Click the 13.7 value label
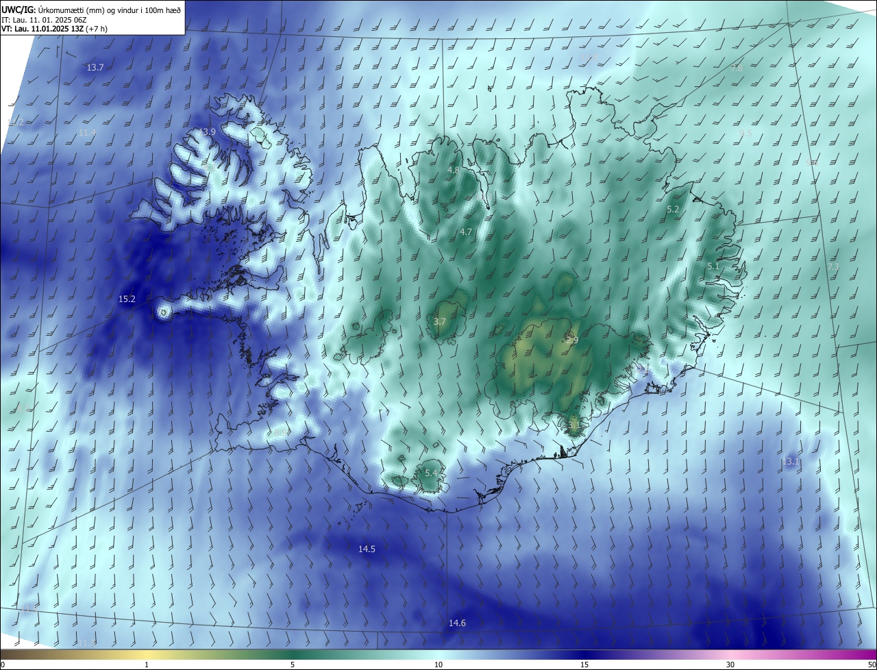Image resolution: width=877 pixels, height=670 pixels. pyautogui.click(x=95, y=68)
